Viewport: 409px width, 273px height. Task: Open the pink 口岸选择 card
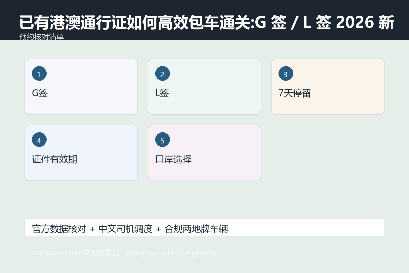point(204,153)
